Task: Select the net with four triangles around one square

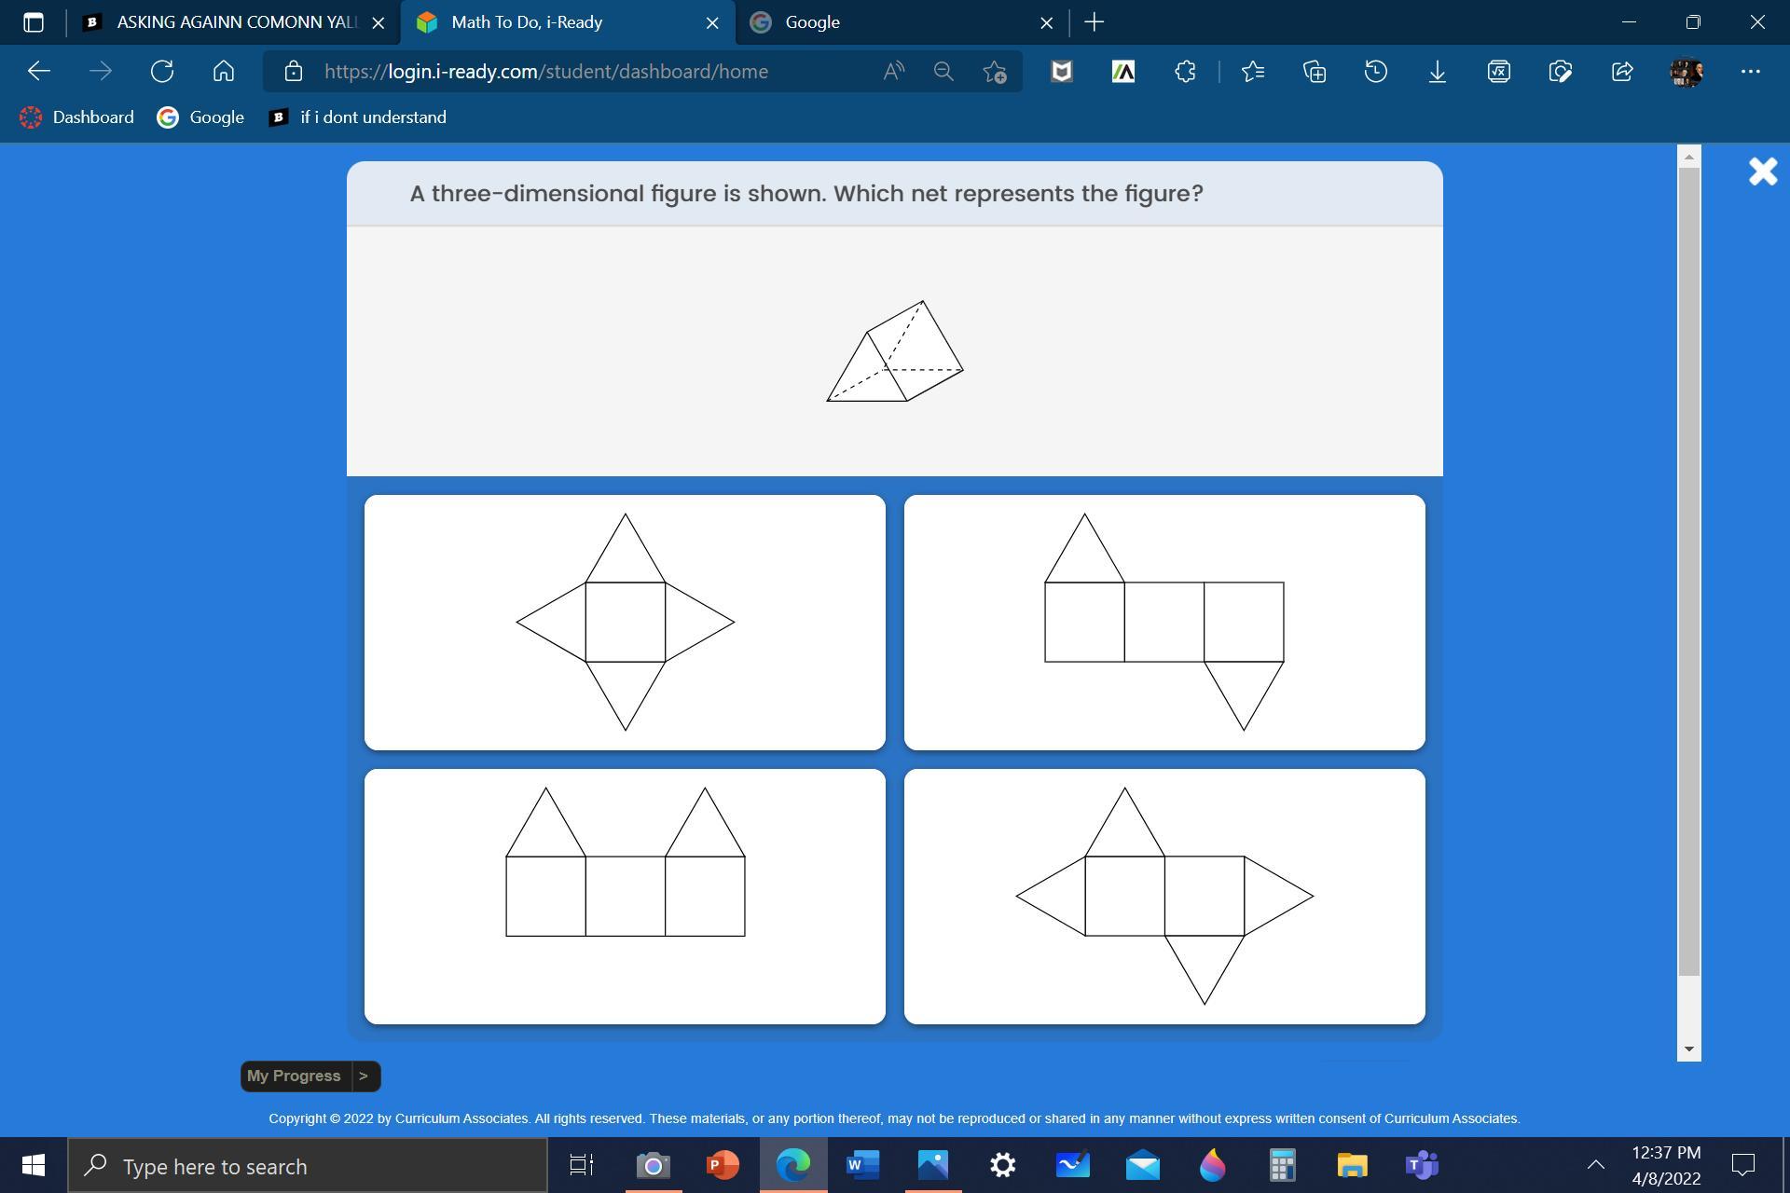Action: [x=625, y=623]
